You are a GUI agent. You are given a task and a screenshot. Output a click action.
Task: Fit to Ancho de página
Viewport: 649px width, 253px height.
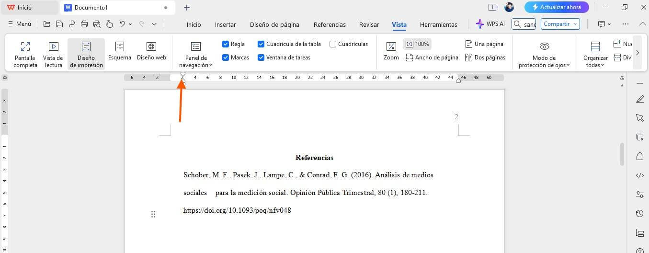432,57
